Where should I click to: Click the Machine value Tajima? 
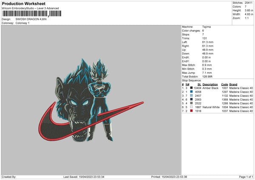(x=207, y=27)
